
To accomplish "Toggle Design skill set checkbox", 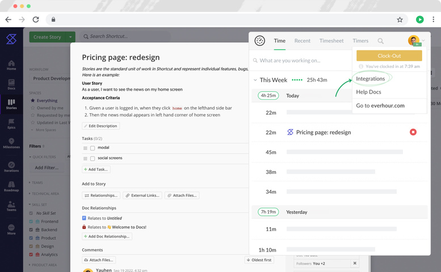I will [31, 246].
